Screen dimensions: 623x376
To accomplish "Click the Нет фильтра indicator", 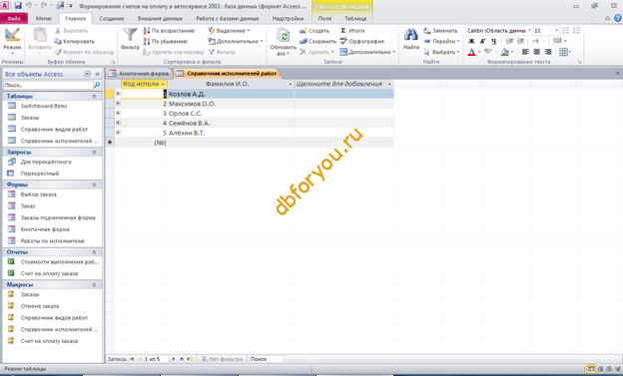I will click(x=222, y=359).
